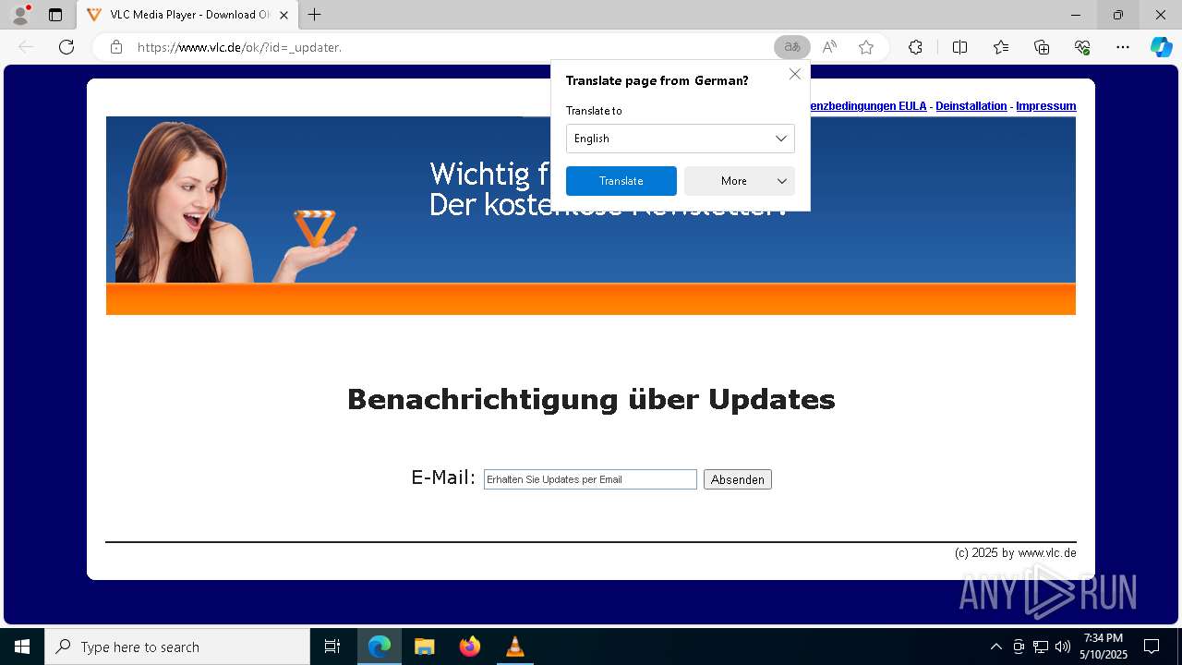Expand the Translate to language dropdown
This screenshot has height=665, width=1182.
click(681, 139)
